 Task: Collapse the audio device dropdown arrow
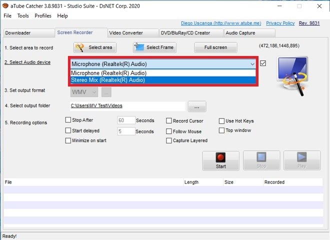point(252,64)
